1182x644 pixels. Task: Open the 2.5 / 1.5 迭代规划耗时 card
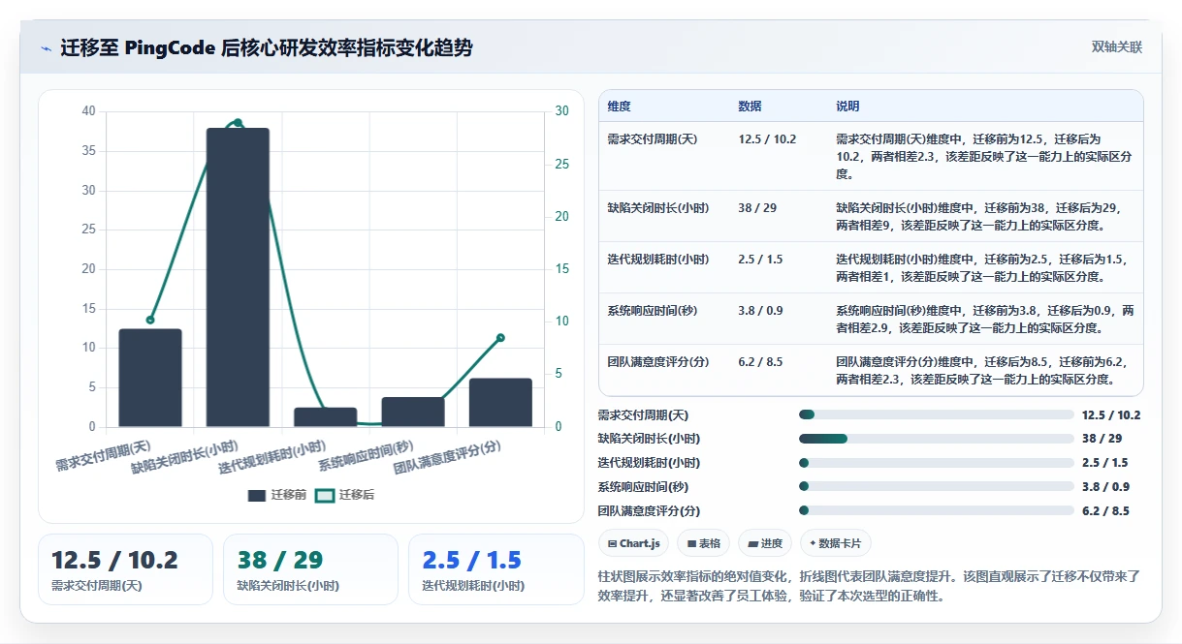coord(495,569)
